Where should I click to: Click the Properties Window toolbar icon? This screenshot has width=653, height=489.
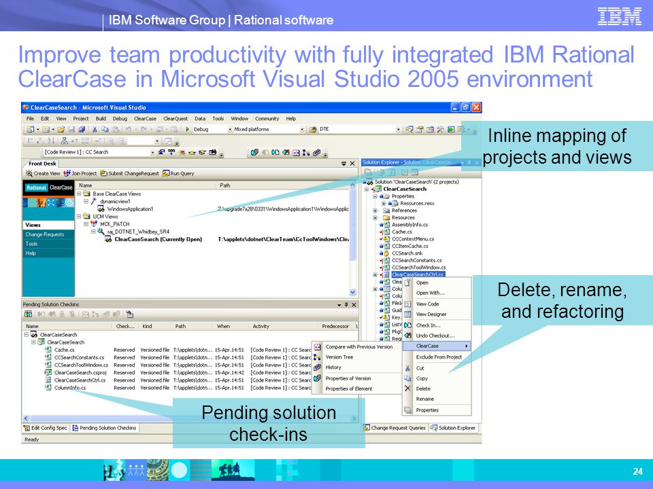[420, 129]
